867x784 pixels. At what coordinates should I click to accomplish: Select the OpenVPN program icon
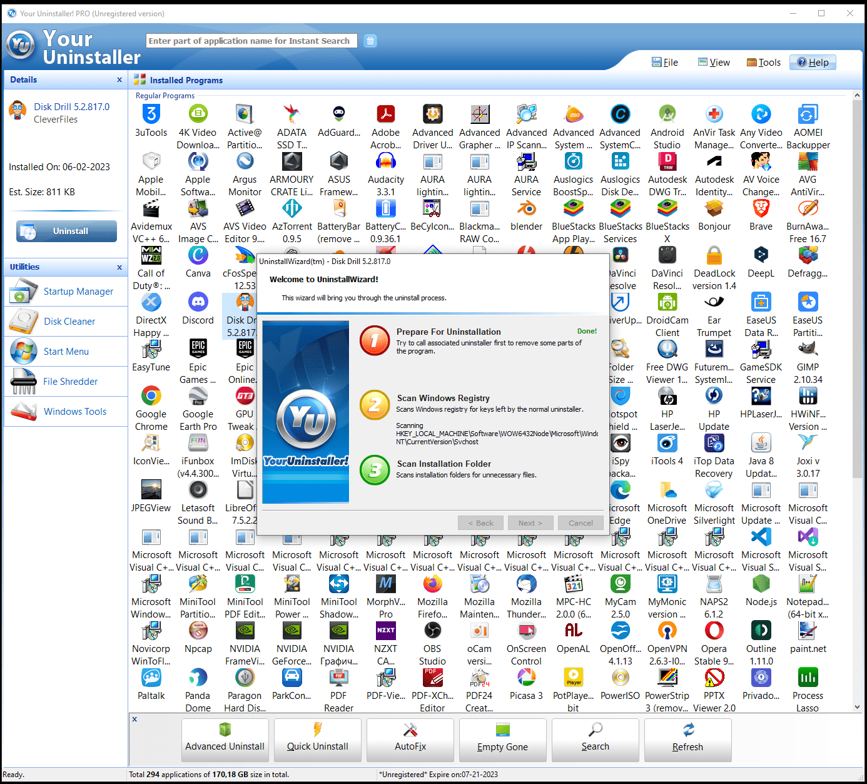click(667, 631)
